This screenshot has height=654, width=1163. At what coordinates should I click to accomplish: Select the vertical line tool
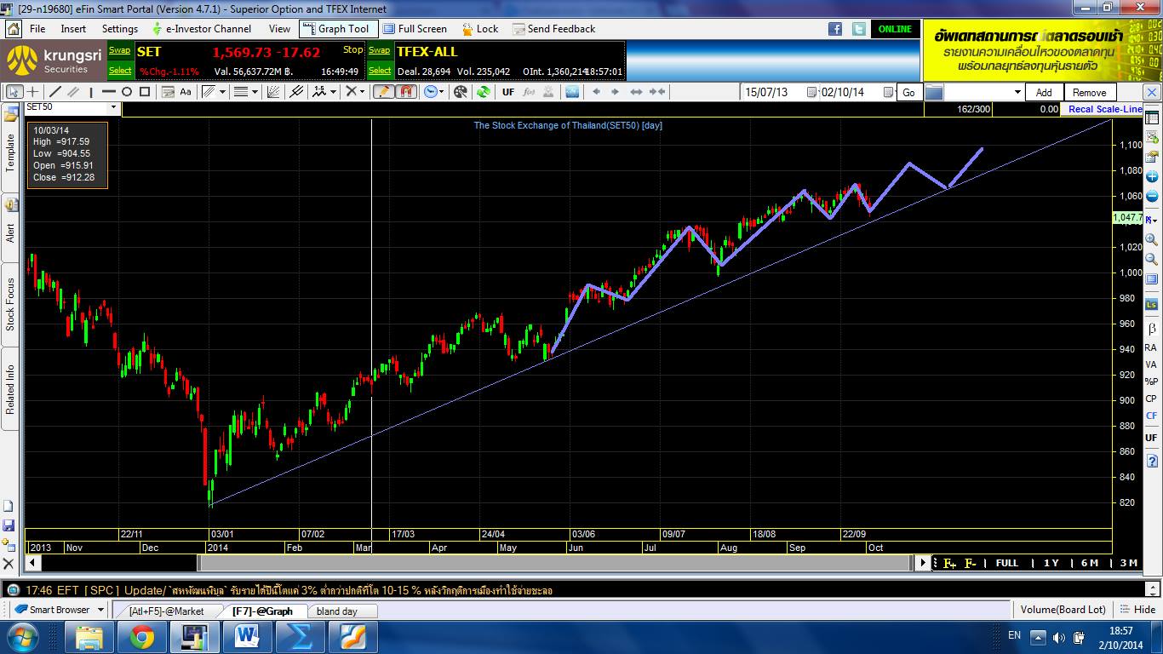91,92
